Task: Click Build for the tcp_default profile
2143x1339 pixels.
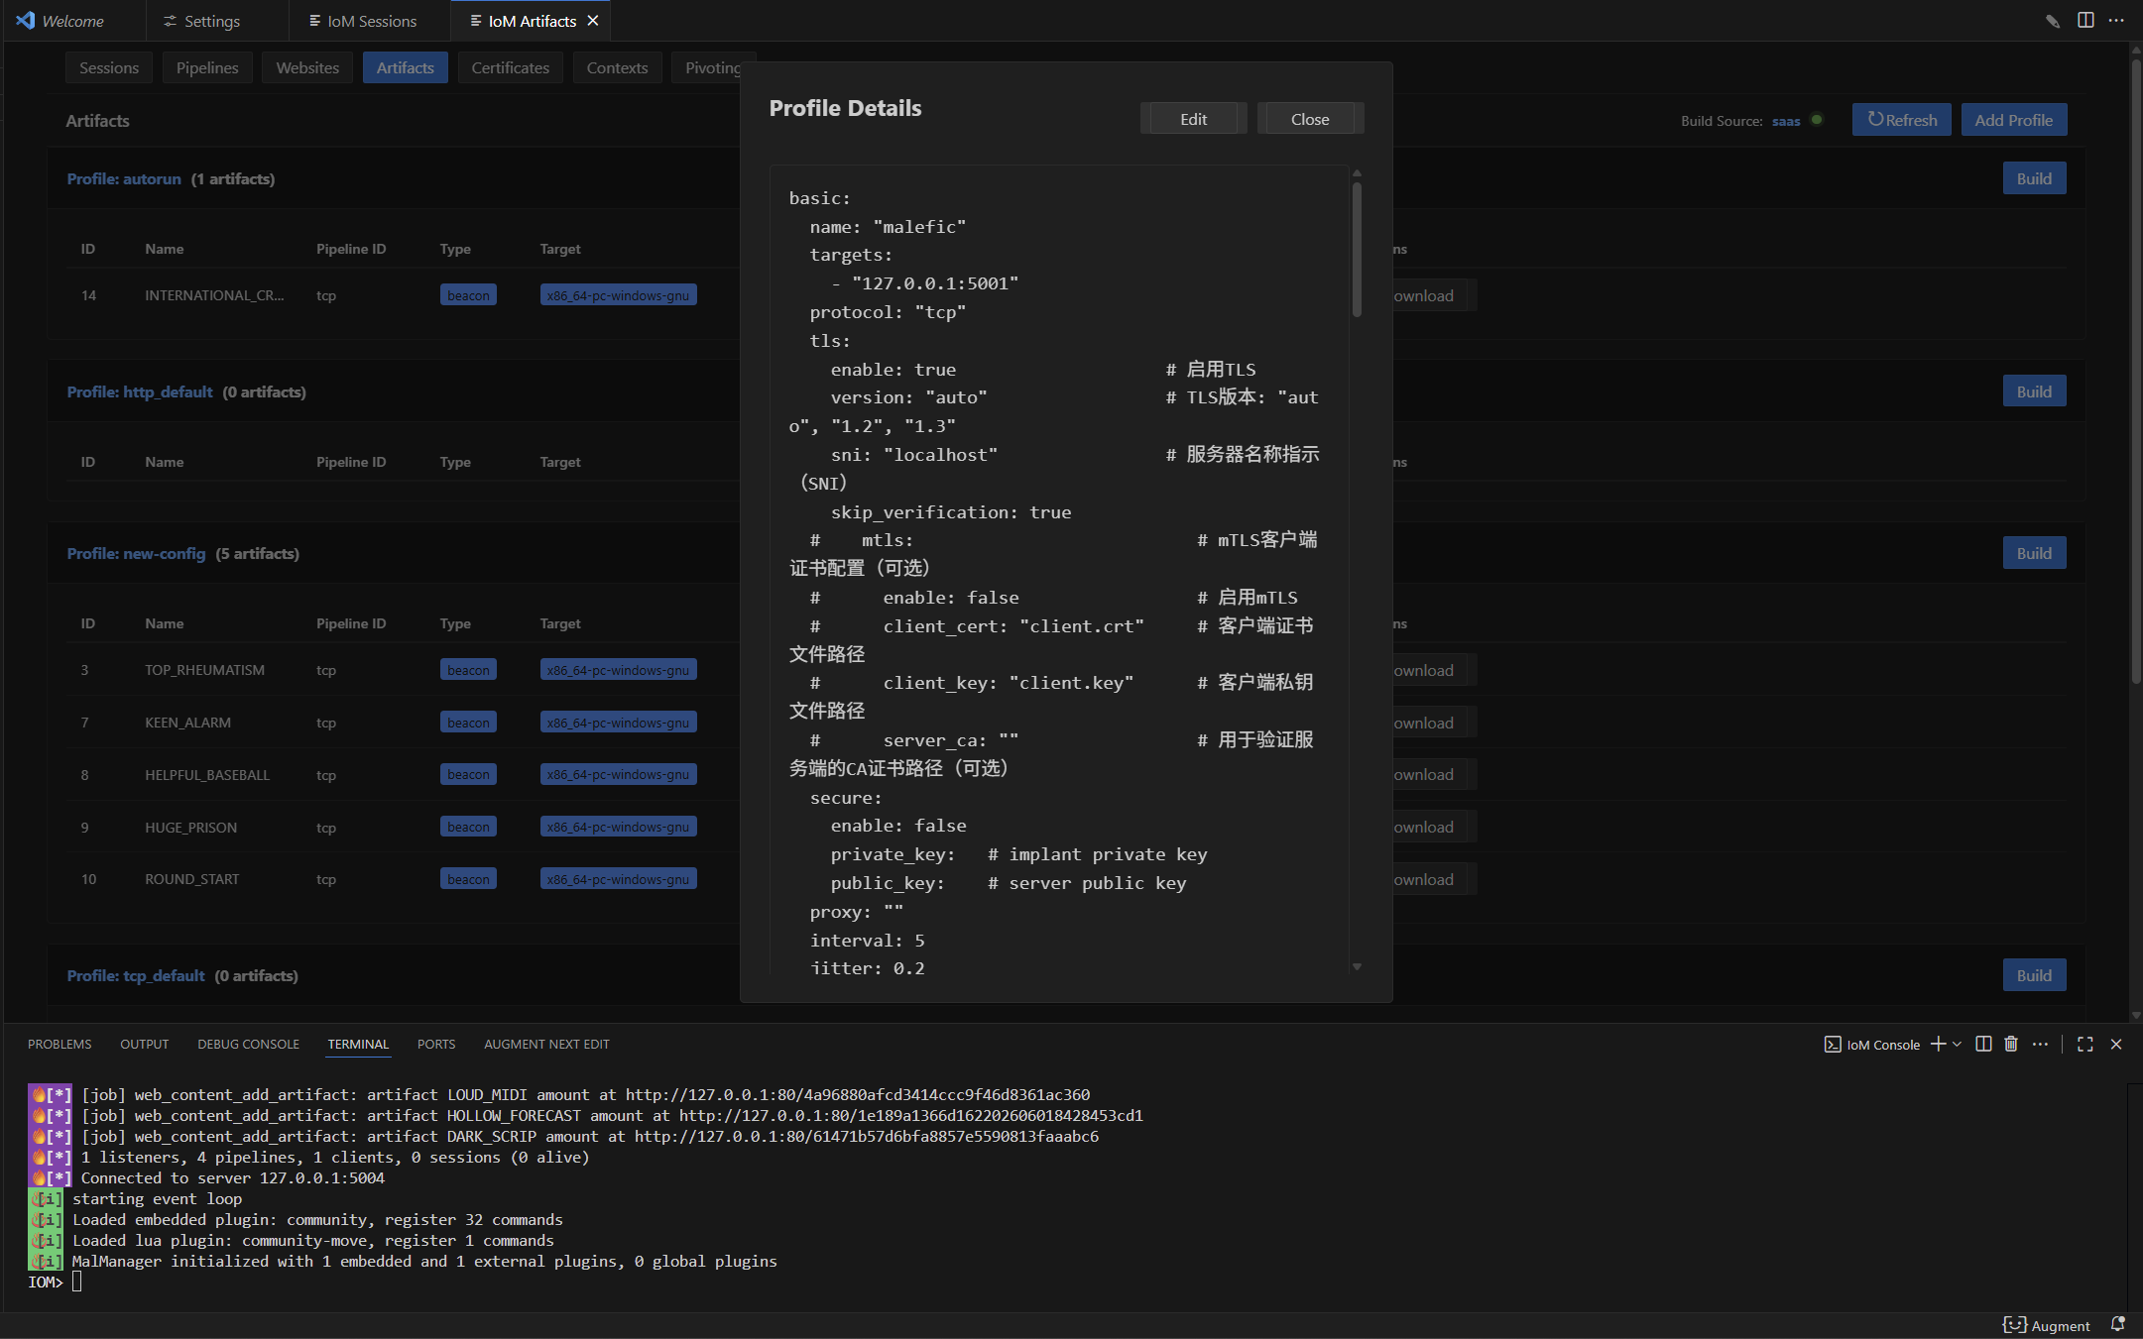Action: pos(2034,975)
